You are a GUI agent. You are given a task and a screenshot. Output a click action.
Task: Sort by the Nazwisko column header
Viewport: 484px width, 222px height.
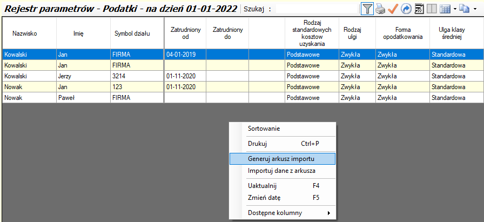pos(29,33)
